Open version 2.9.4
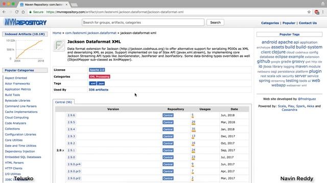This screenshot has width=327, height=183. (x=71, y=129)
